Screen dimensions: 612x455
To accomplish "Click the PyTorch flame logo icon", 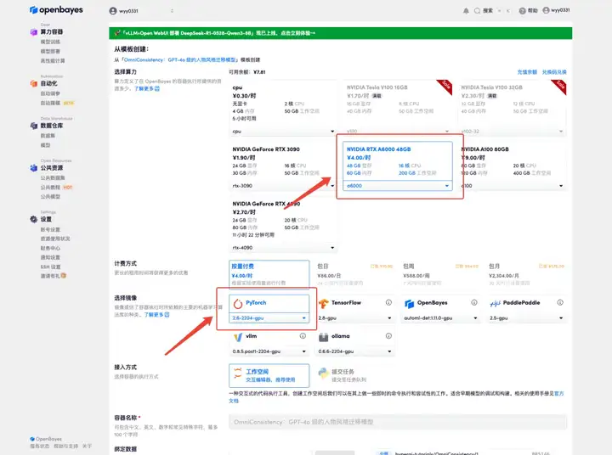I will click(238, 303).
